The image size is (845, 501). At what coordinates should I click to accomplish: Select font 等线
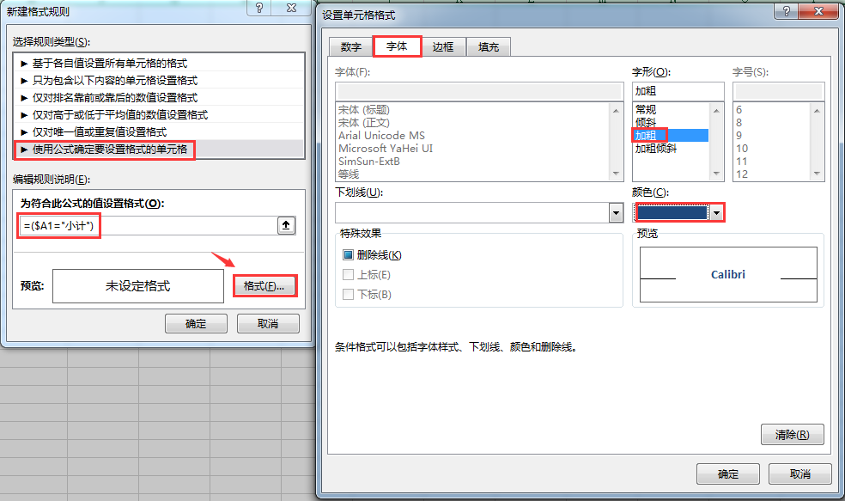pyautogui.click(x=349, y=174)
